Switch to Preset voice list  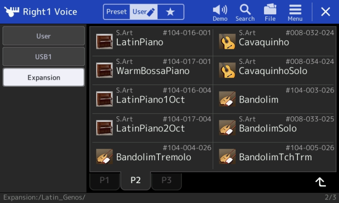point(117,12)
